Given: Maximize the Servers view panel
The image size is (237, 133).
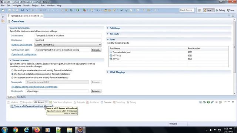Looking at the screenshot, I should [x=233, y=102].
